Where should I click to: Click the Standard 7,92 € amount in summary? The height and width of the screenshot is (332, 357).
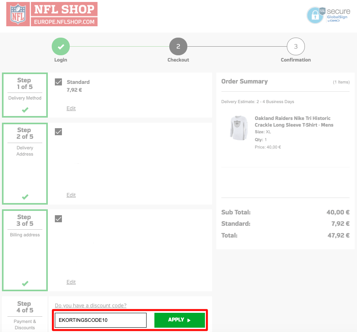tap(341, 223)
